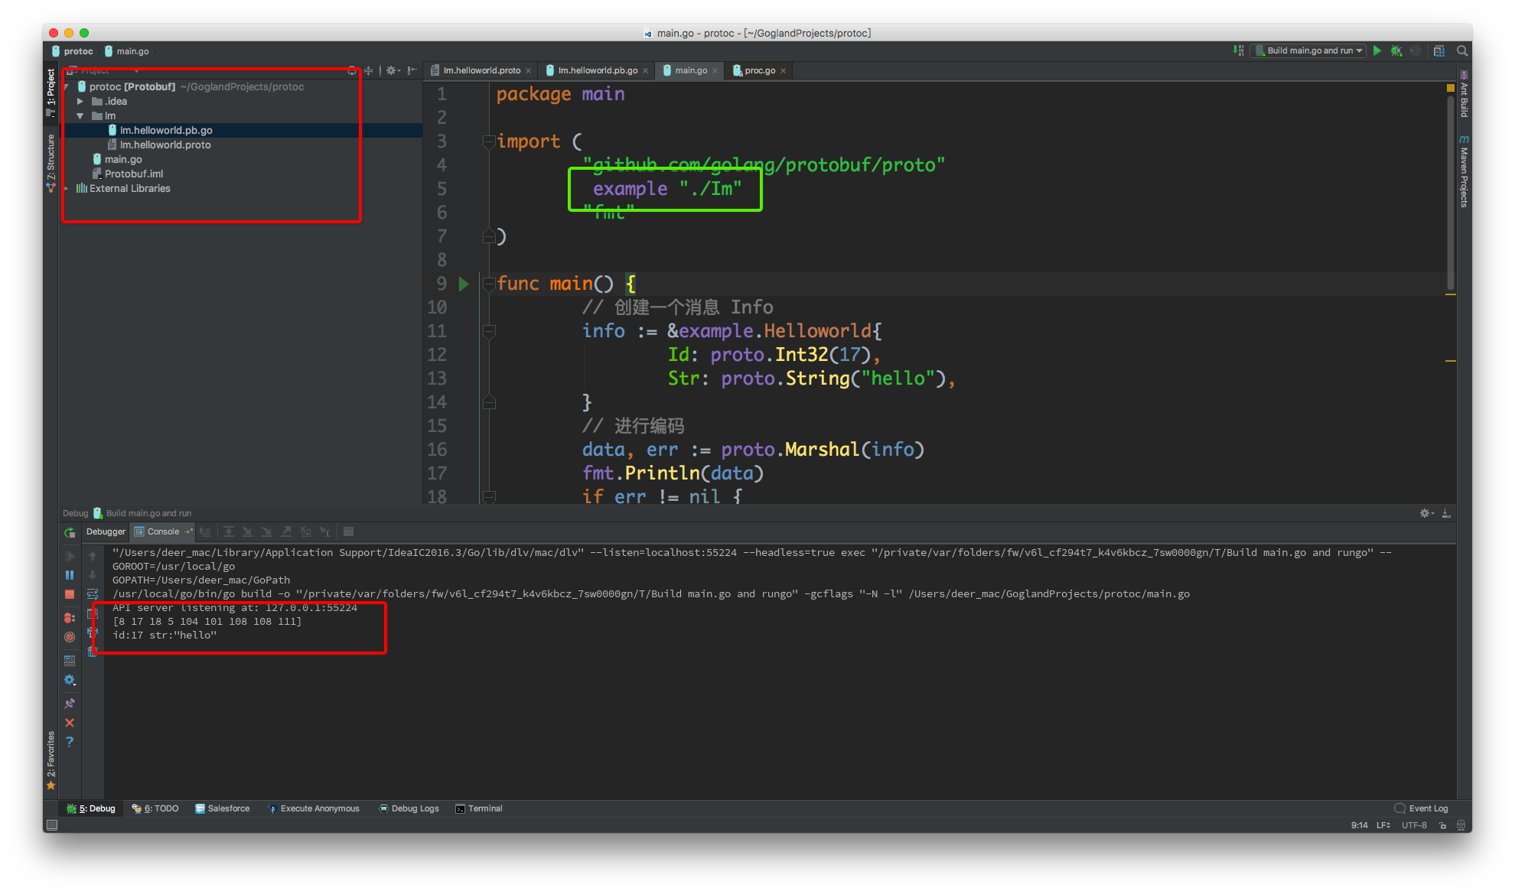Click the green Run button in toolbar
This screenshot has width=1515, height=894.
(1377, 50)
